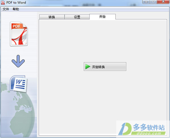The height and width of the screenshot is (138, 170).
Task: Open the 文件 menu
Action: pyautogui.click(x=6, y=9)
